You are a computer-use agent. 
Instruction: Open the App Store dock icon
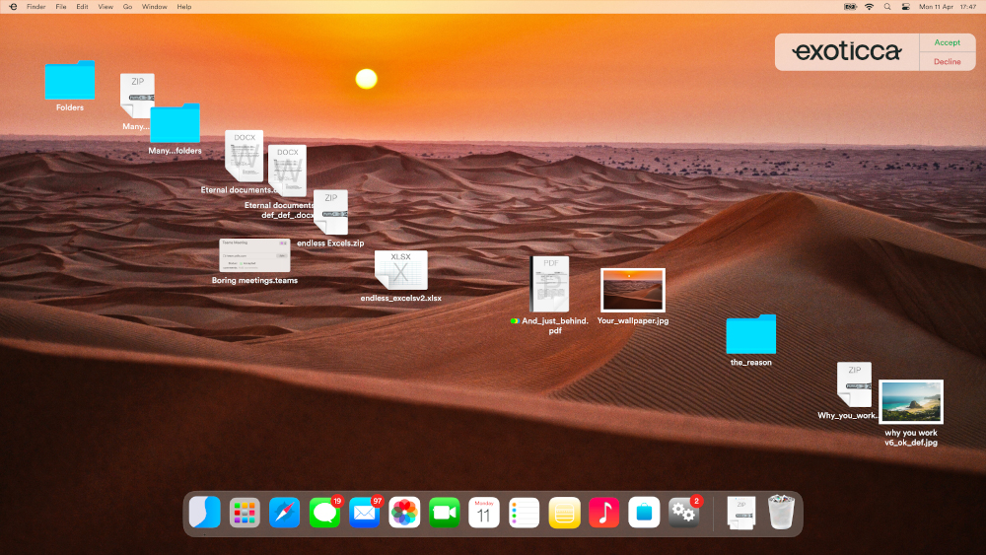[644, 513]
